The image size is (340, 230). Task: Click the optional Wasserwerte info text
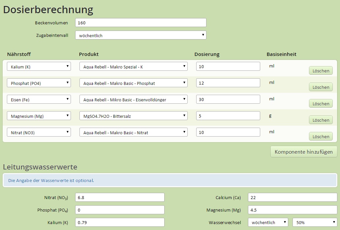(x=51, y=180)
